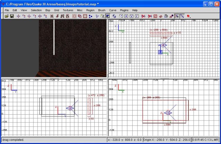Rotate selection around the y-axis

tap(35, 16)
